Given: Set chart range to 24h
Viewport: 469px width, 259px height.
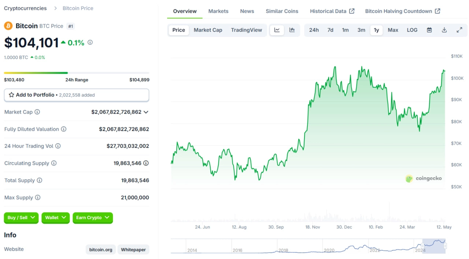Looking at the screenshot, I should point(314,30).
